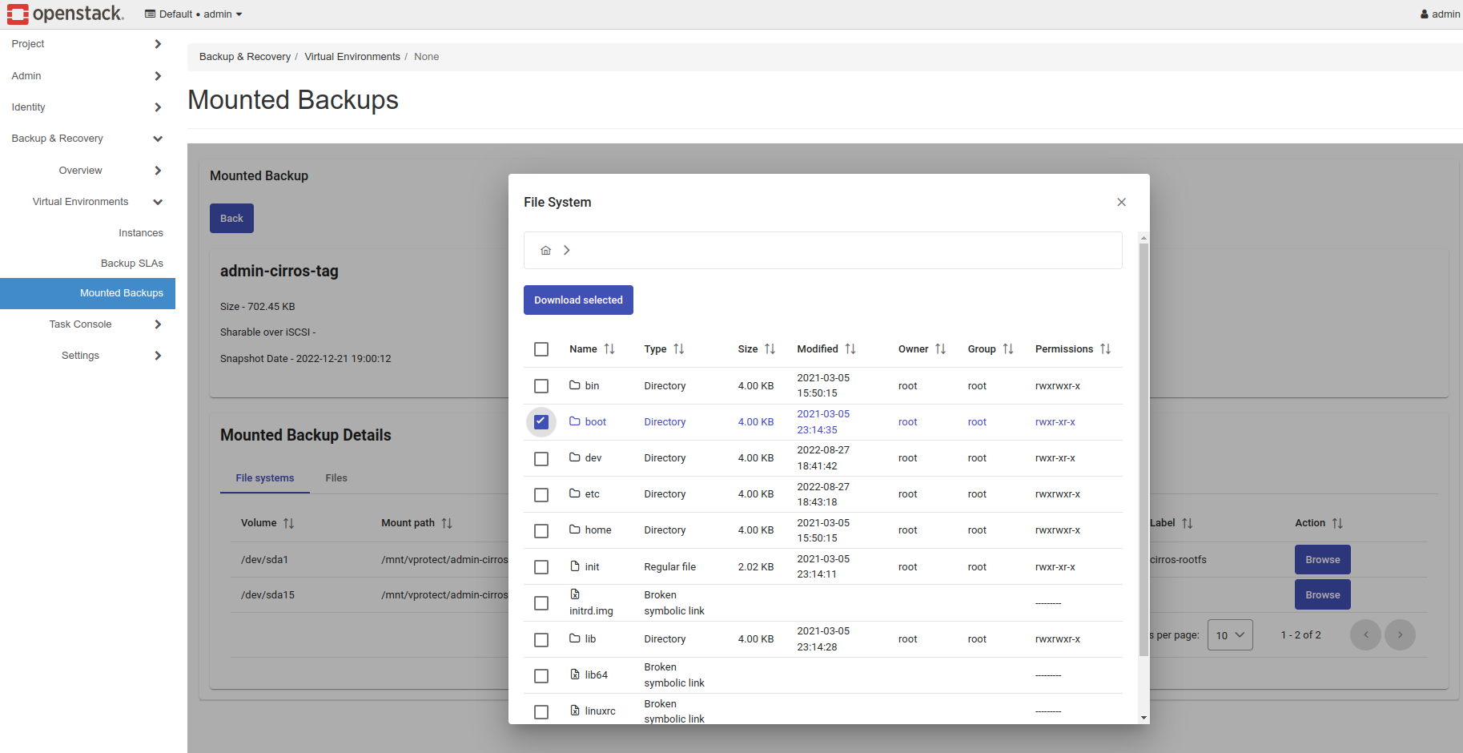
Task: Open the Backup SLAs sidebar item
Action: (131, 264)
